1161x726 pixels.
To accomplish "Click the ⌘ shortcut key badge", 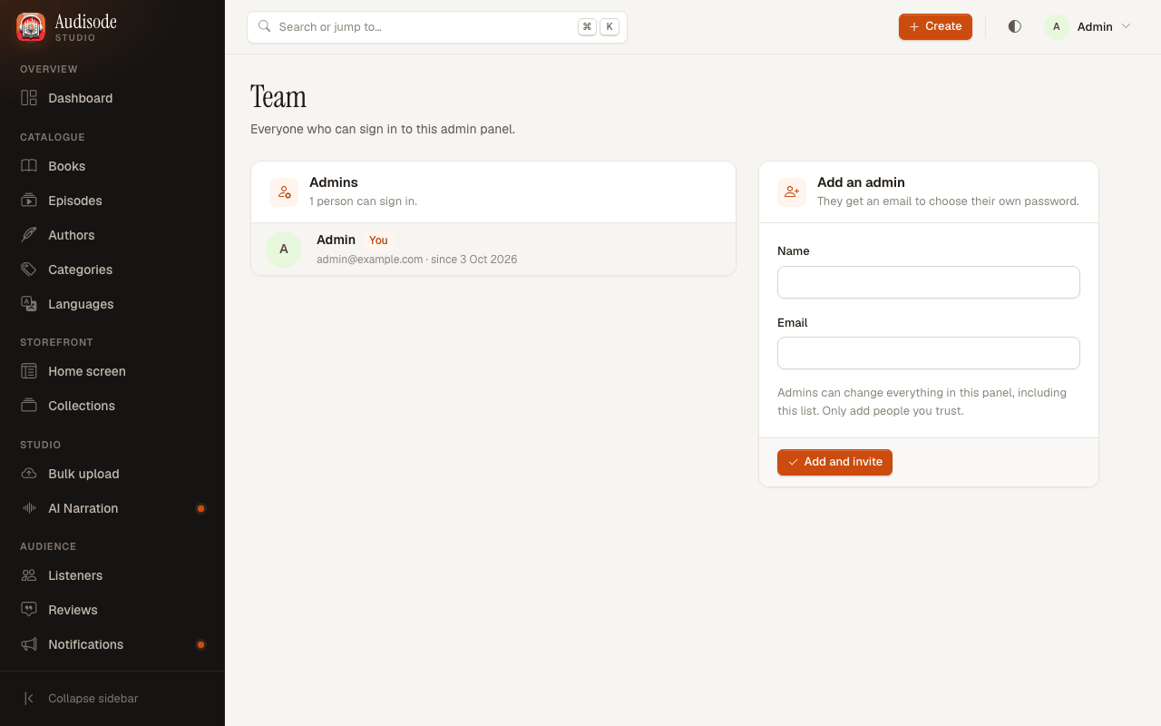I will 587,27.
